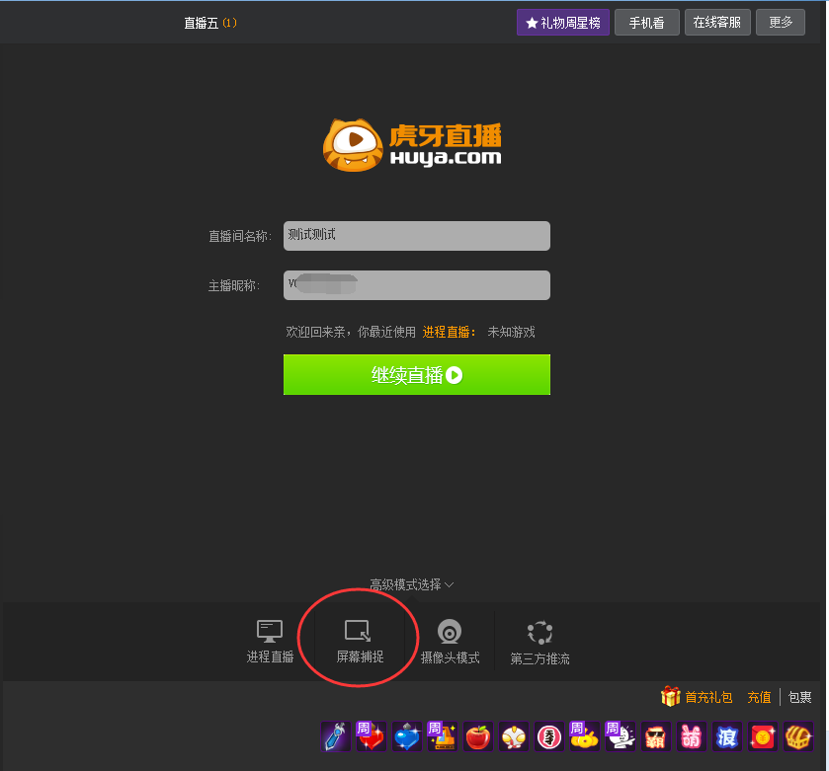Choose the 屏幕捕捉 screen capture mode
Viewport: 829px width, 771px height.
point(360,642)
